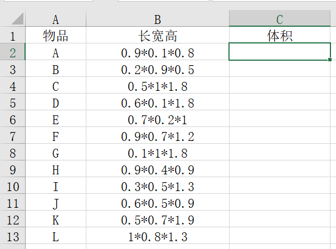Select row 2 header
Screen dimensions: 336x249
coord(13,52)
